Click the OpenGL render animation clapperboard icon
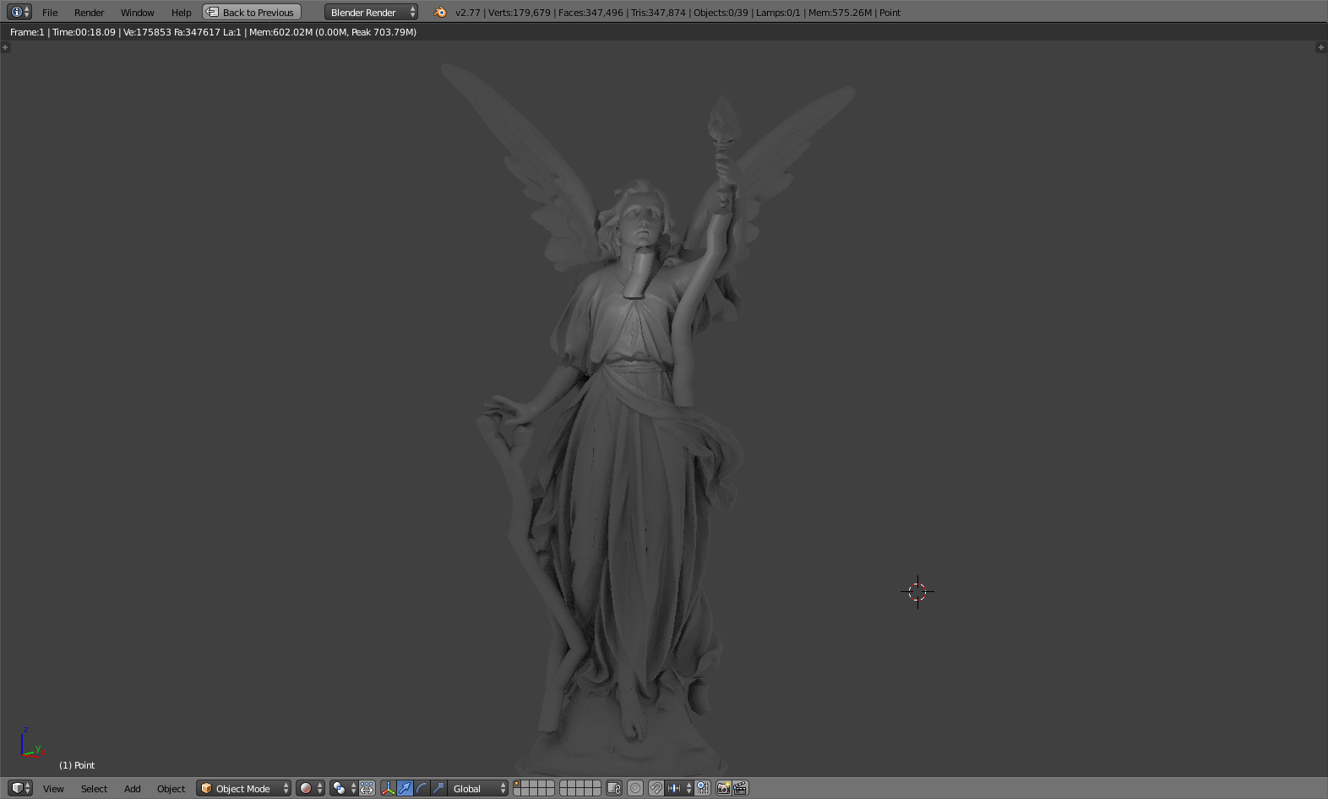1328x799 pixels. (740, 788)
